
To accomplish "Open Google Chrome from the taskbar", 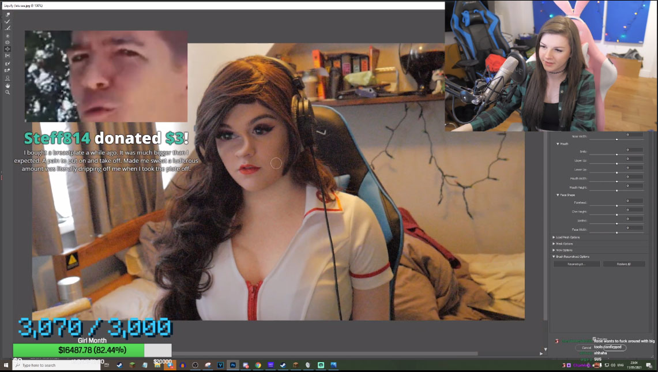I will point(258,365).
